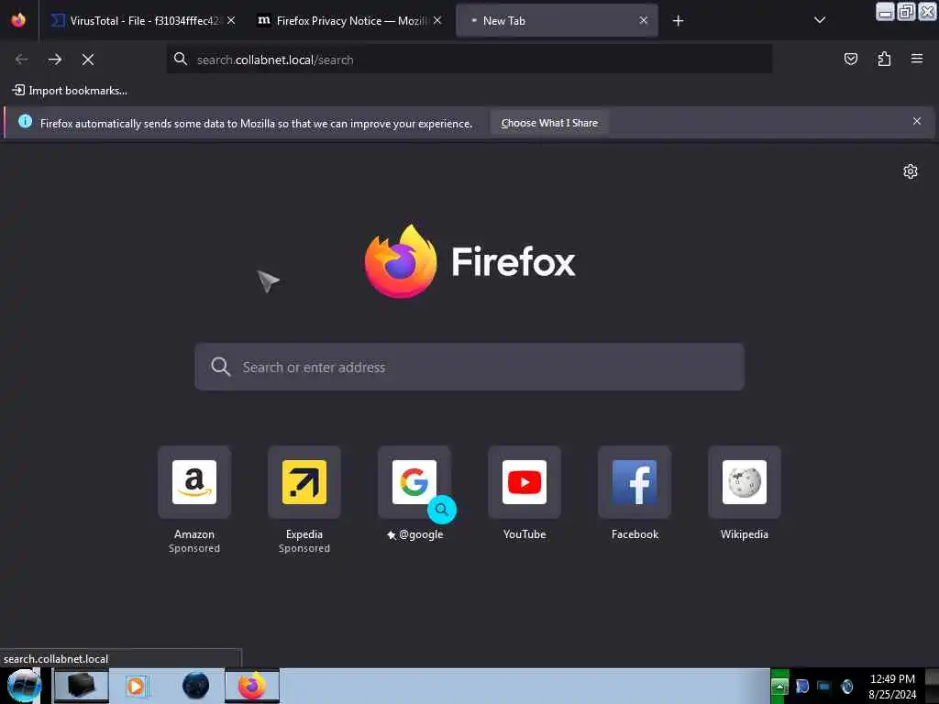Click the address bar showing search.collabnet.local/search
Viewport: 939px width, 704px height.
469,60
